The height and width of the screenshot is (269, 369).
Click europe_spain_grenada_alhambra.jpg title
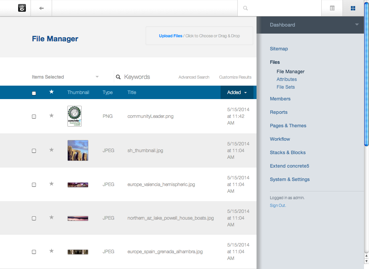165,252
